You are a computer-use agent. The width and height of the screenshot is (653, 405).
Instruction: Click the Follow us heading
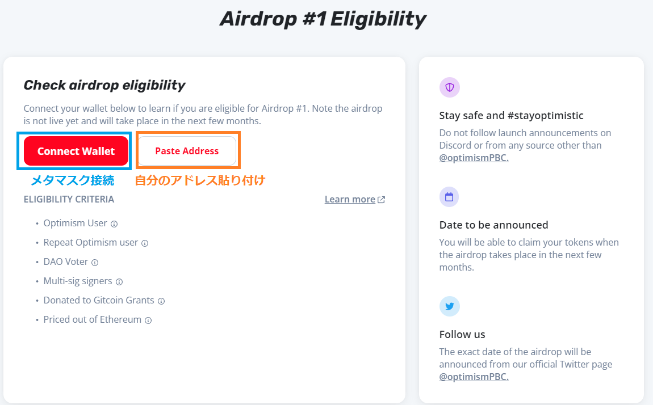point(462,334)
